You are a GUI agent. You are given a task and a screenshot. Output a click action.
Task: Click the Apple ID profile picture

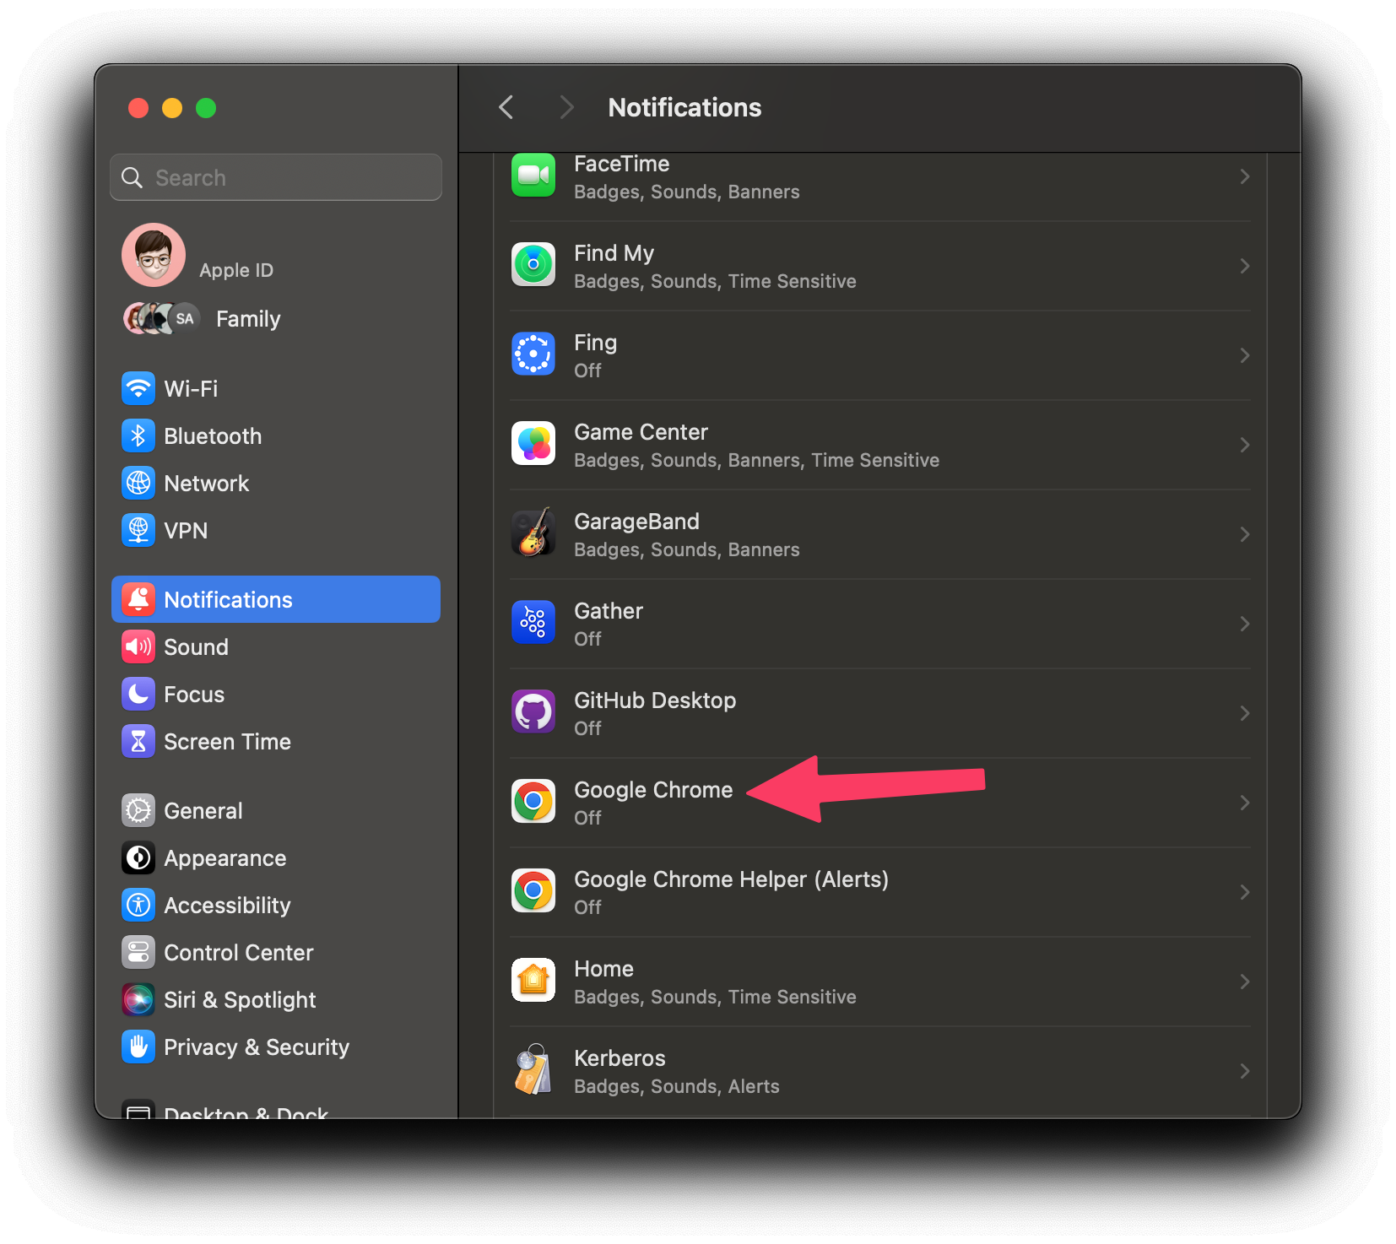[x=153, y=254]
